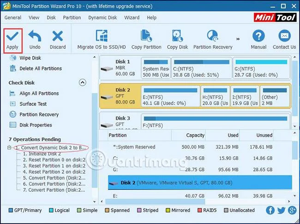Open the Wizard menu

[x=132, y=18]
